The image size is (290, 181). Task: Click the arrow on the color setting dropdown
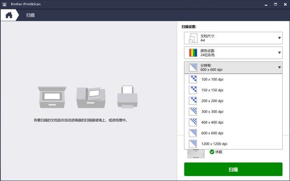click(280, 53)
